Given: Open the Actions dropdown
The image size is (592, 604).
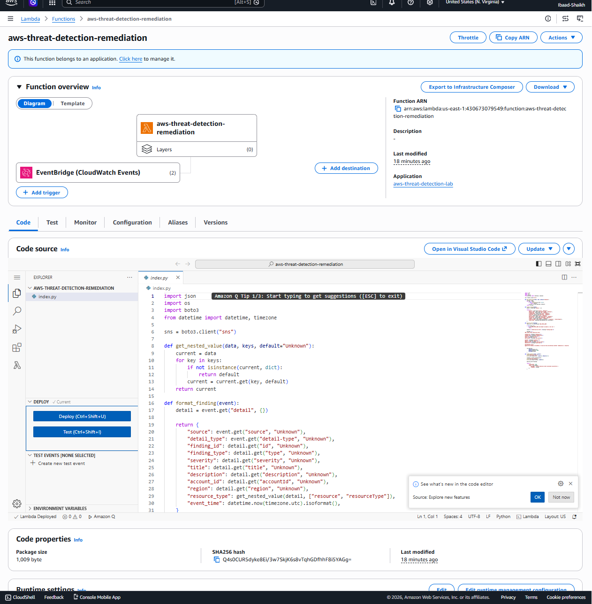Looking at the screenshot, I should pyautogui.click(x=562, y=38).
